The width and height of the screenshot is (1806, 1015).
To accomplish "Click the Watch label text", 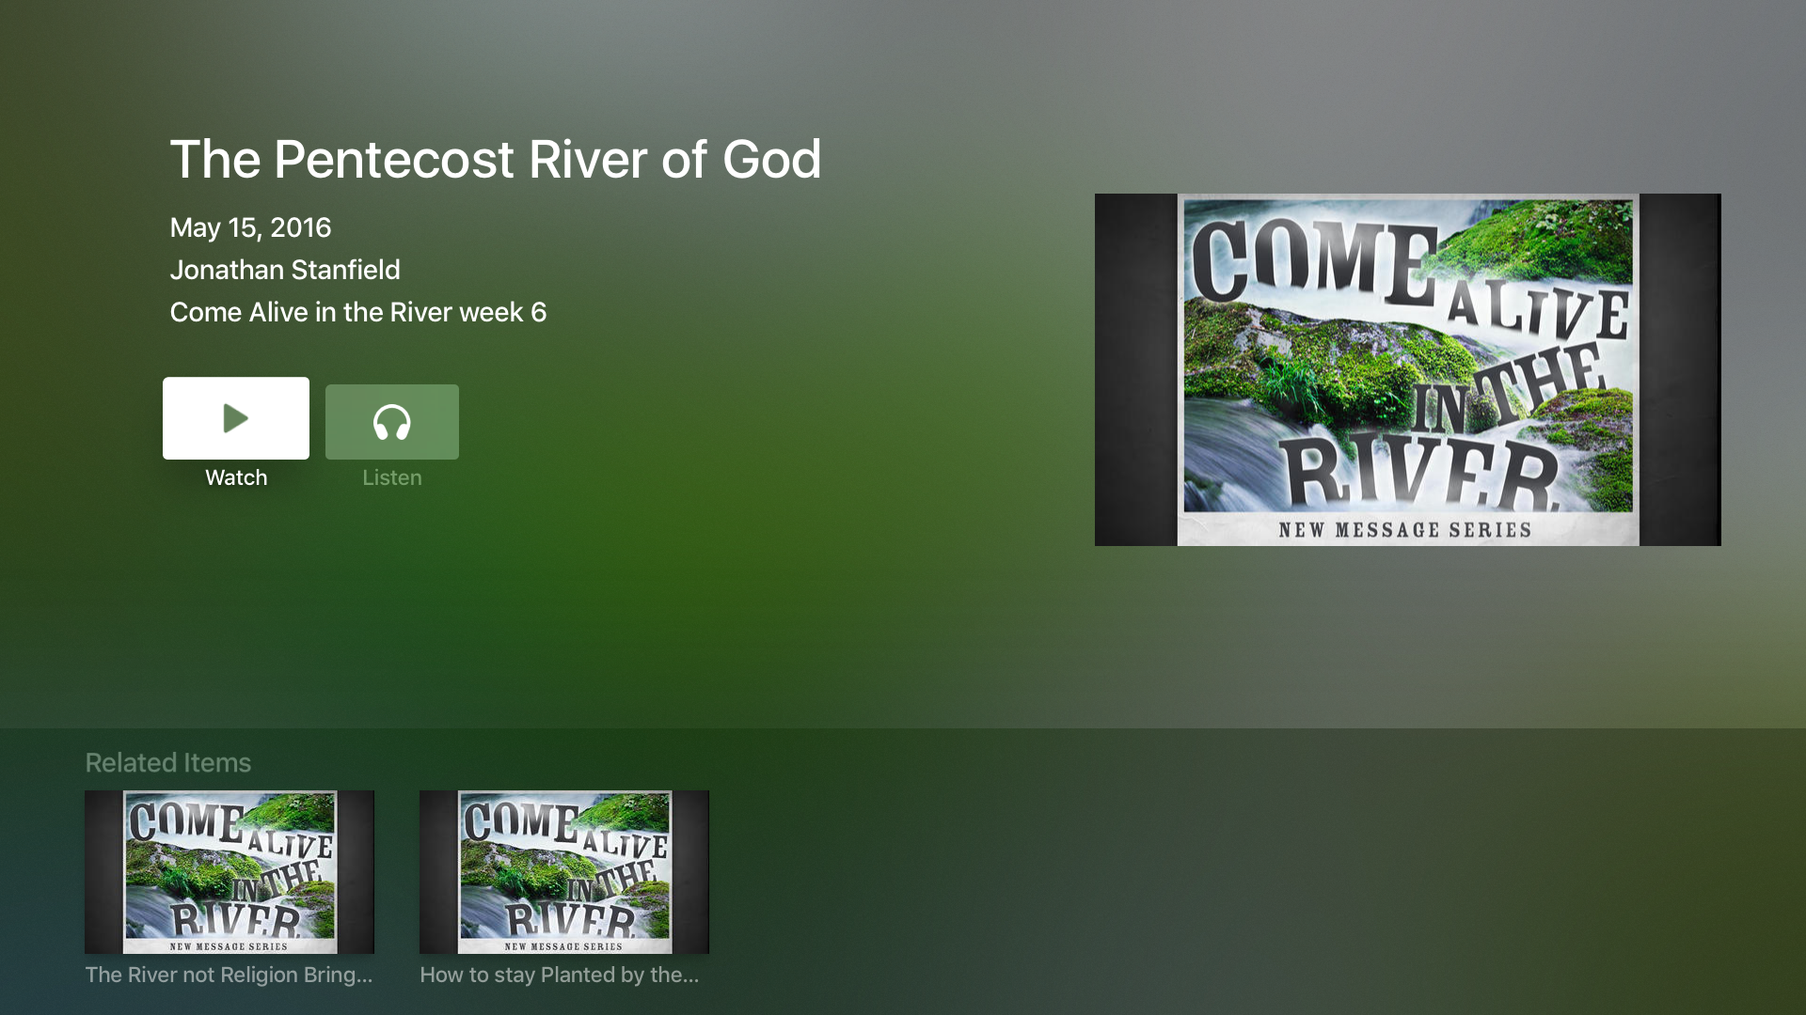I will click(236, 477).
